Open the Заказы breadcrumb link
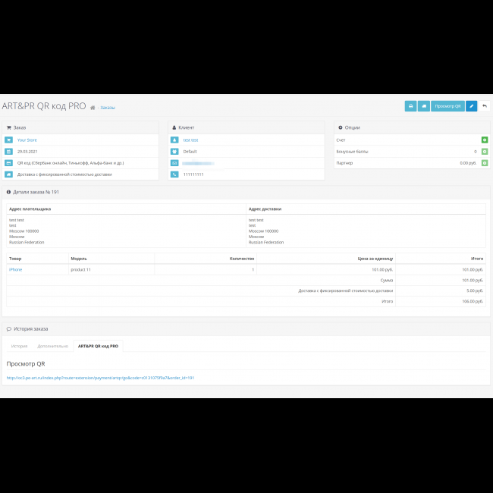The height and width of the screenshot is (493, 493). pyautogui.click(x=108, y=108)
